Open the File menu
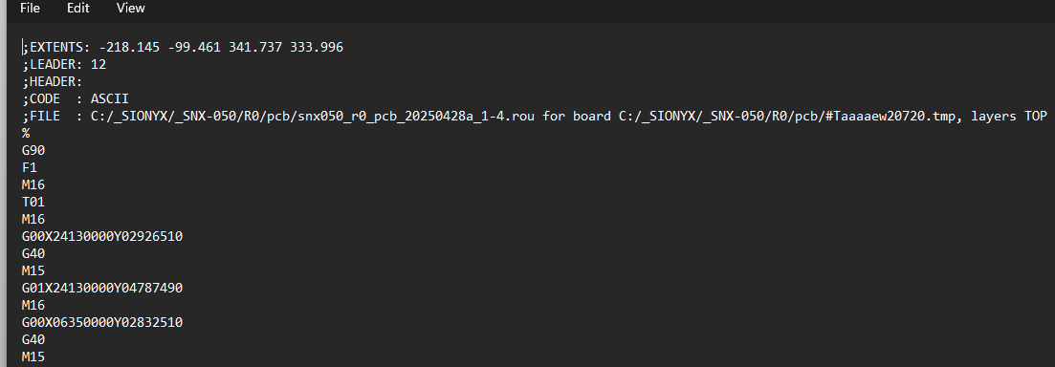Viewport: 1055px width, 367px height. [x=30, y=8]
